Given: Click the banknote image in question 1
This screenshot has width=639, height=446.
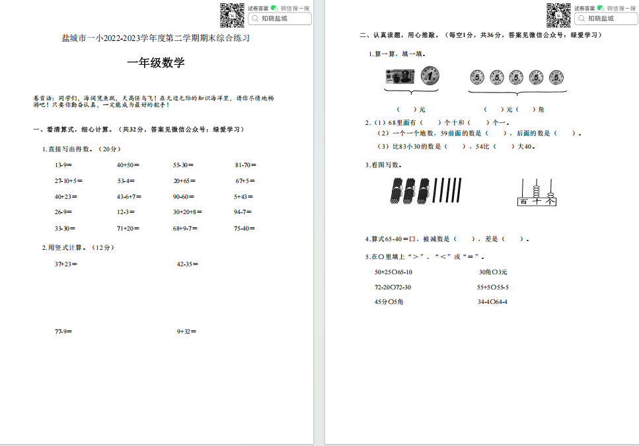Looking at the screenshot, I should pyautogui.click(x=400, y=76).
